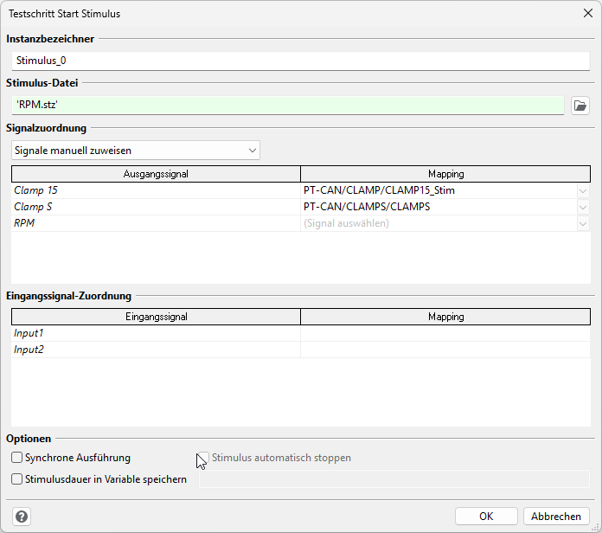
Task: Check Stimulusdauer in Variable speichern
Action: (x=17, y=478)
